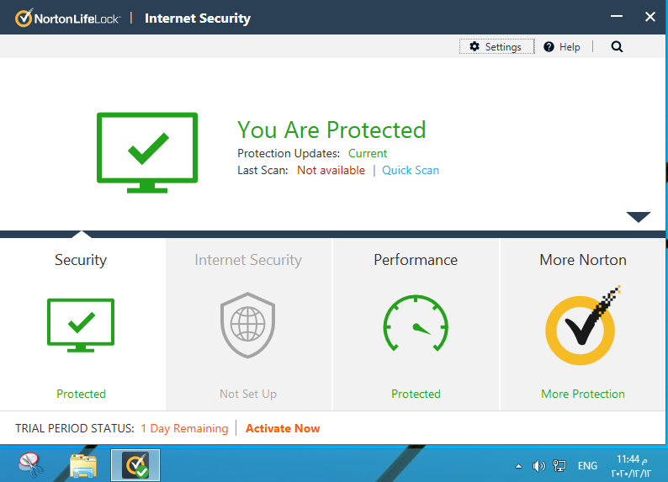Select the More Norton tab

pos(583,325)
